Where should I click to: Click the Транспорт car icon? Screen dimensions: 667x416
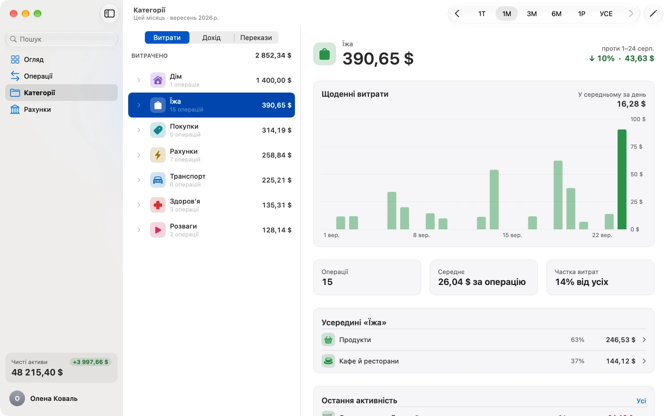tap(158, 180)
